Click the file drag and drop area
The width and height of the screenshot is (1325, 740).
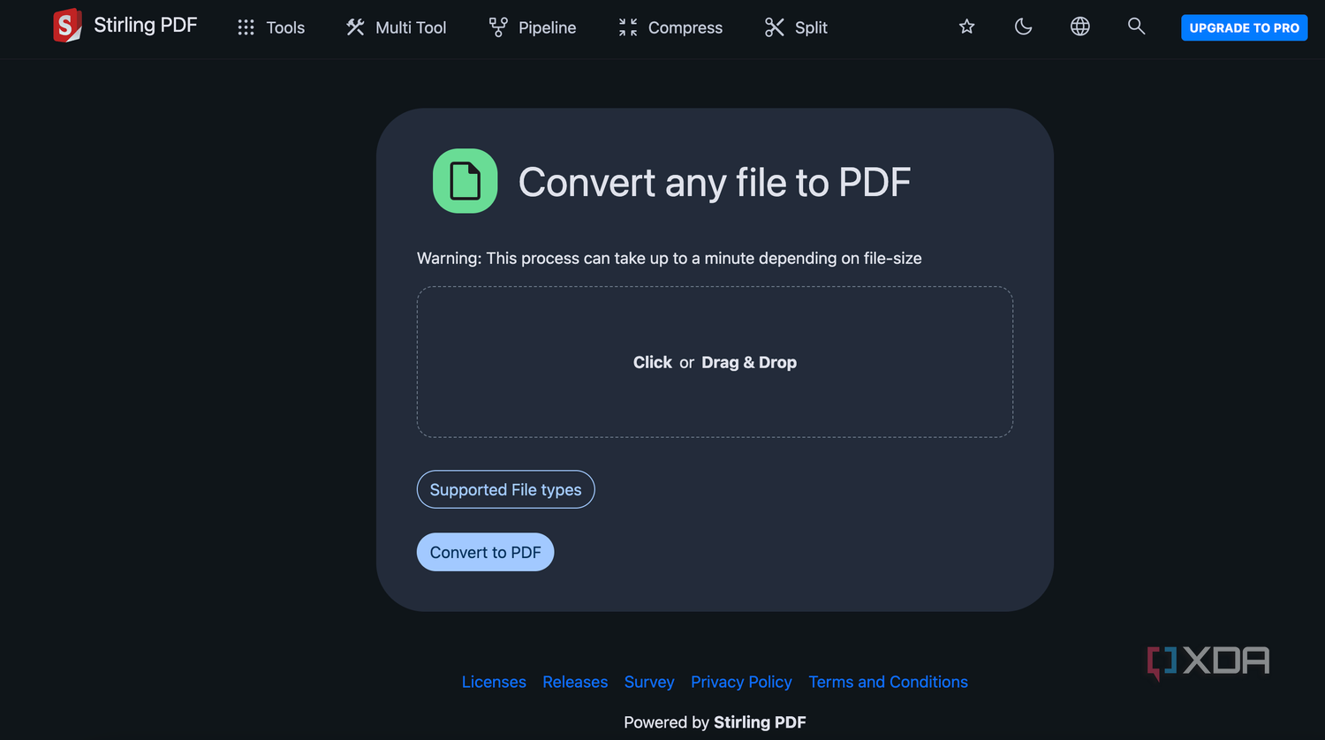[715, 362]
